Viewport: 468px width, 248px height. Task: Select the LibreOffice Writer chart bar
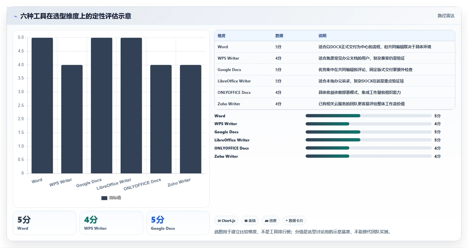[131, 106]
